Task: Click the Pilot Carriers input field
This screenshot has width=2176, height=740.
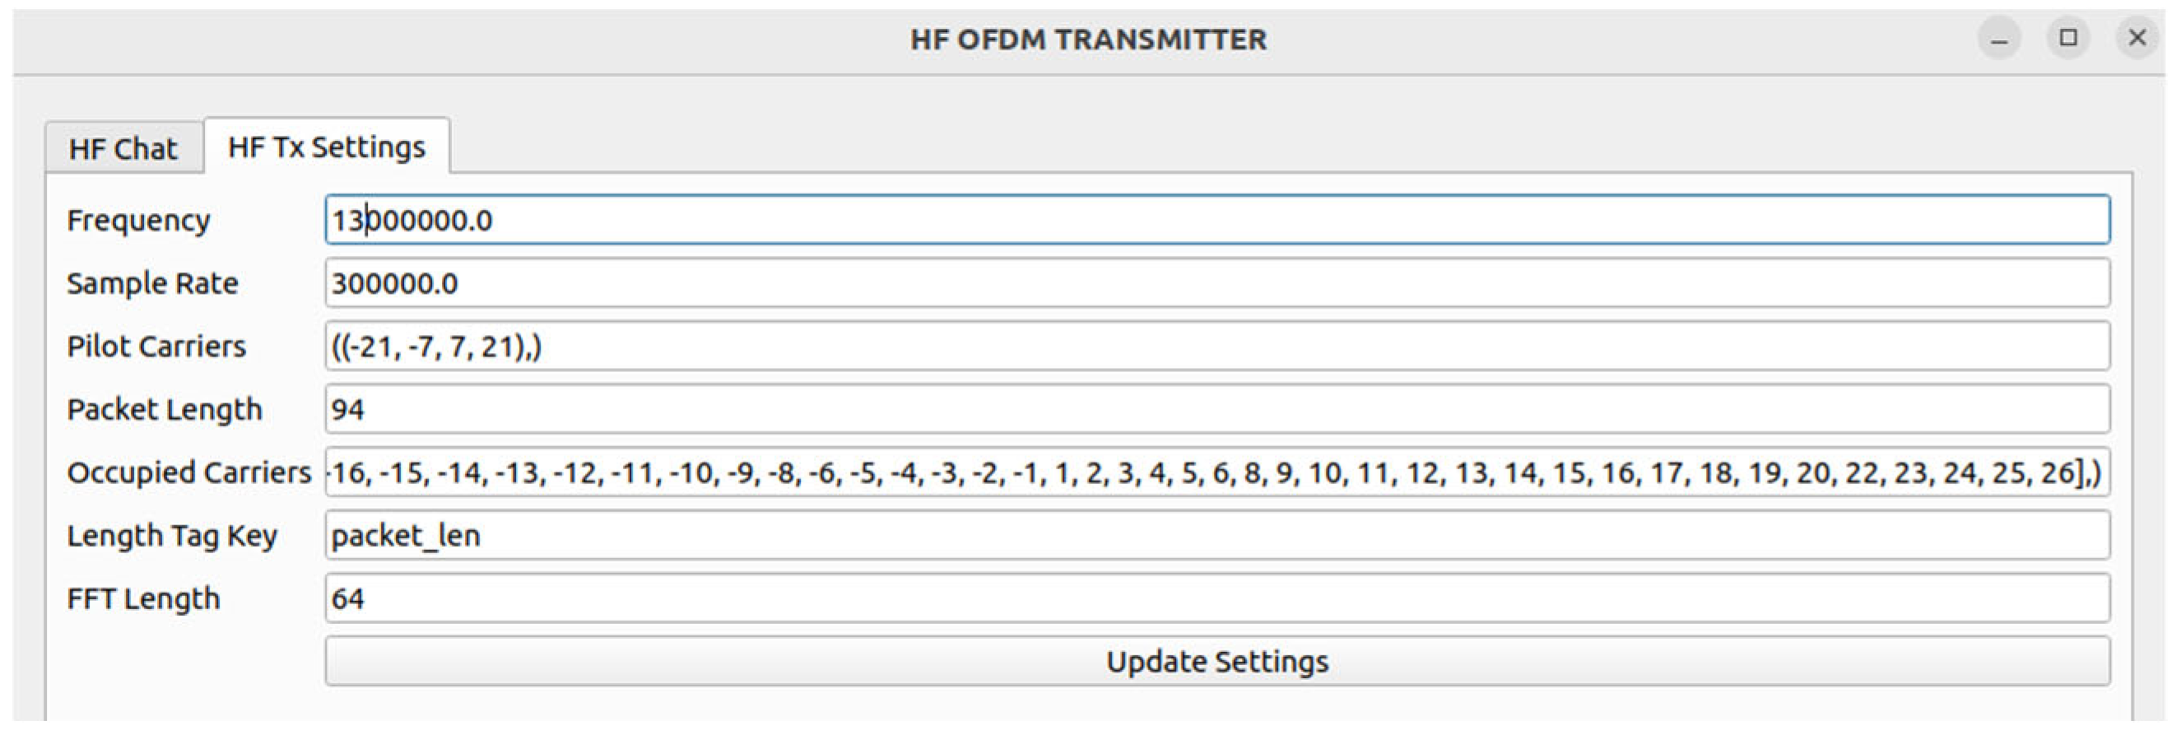Action: (x=1216, y=347)
